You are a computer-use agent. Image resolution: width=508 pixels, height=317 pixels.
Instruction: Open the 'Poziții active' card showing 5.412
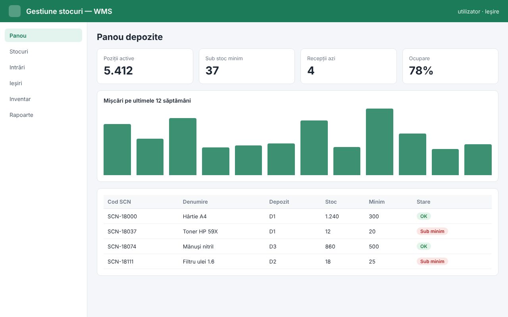[145, 66]
